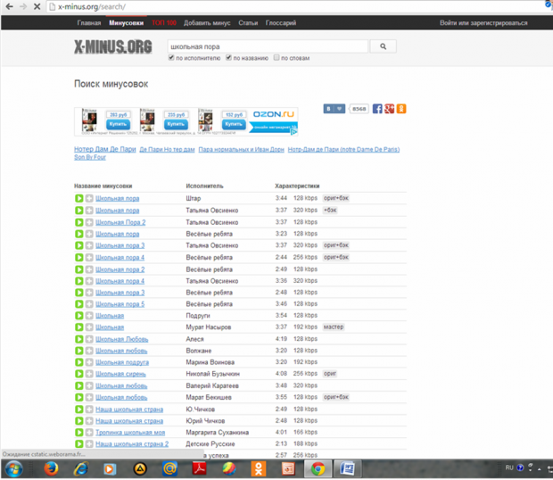Click the search text field
Viewport: 553px width, 480px height.
point(268,46)
